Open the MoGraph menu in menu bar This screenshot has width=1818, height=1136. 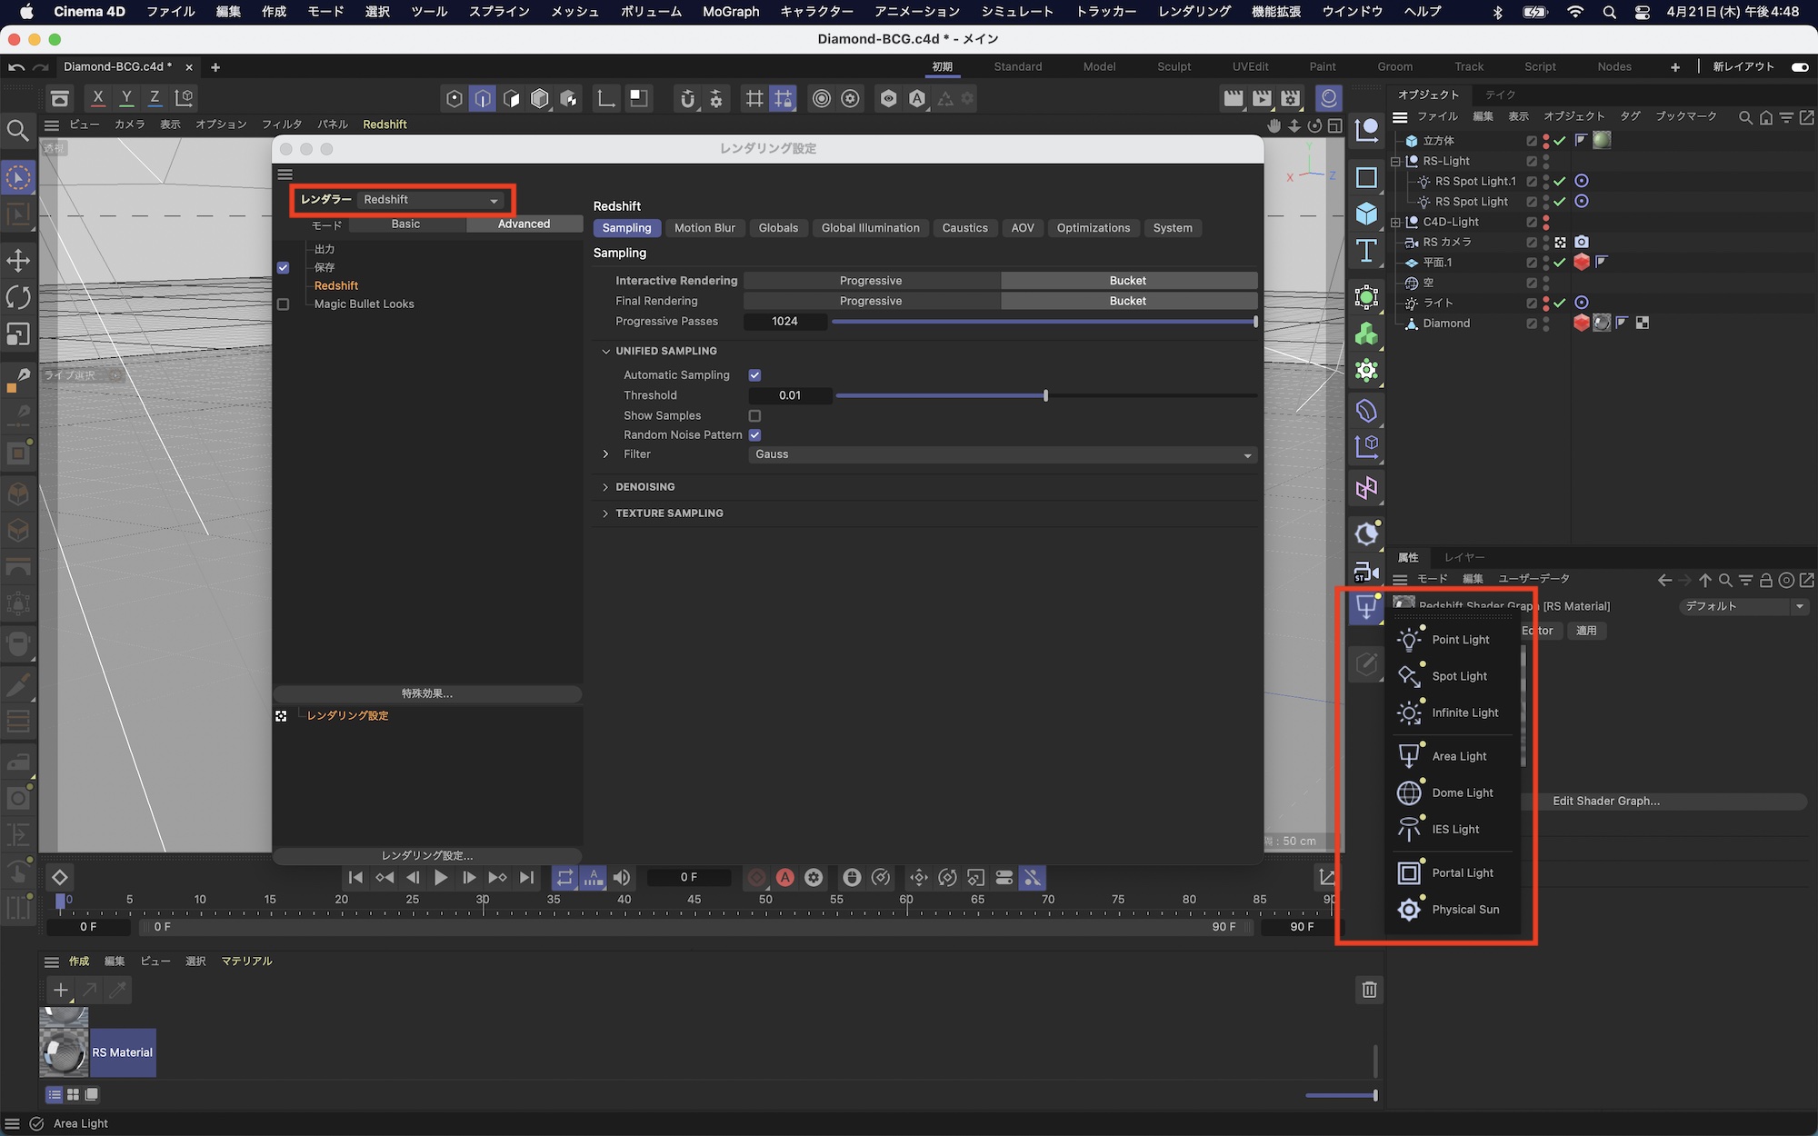point(730,12)
